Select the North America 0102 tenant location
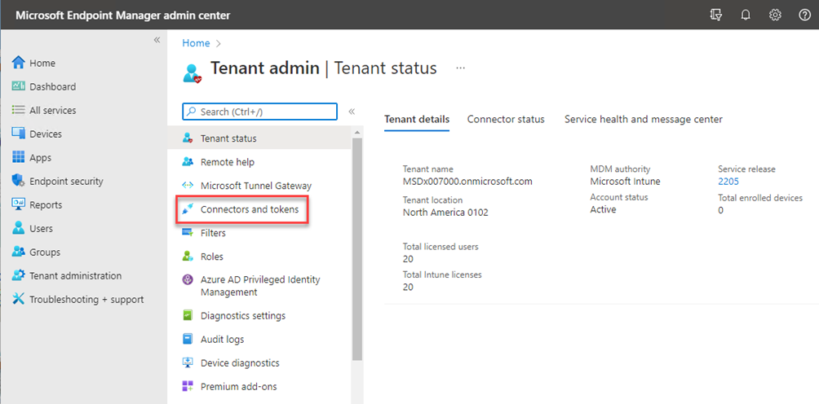 tap(445, 212)
